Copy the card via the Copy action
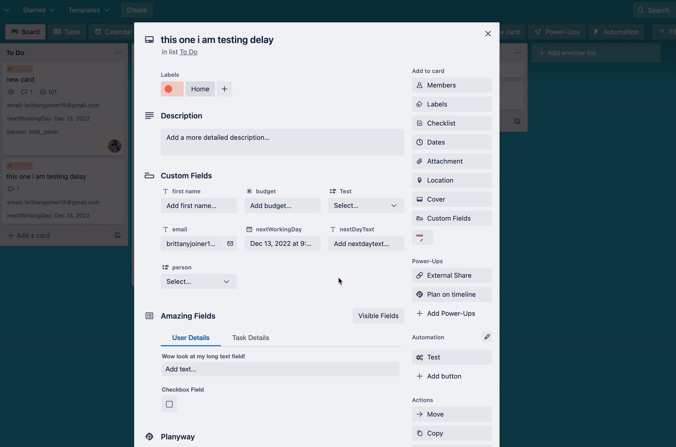Image resolution: width=676 pixels, height=447 pixels. click(452, 433)
